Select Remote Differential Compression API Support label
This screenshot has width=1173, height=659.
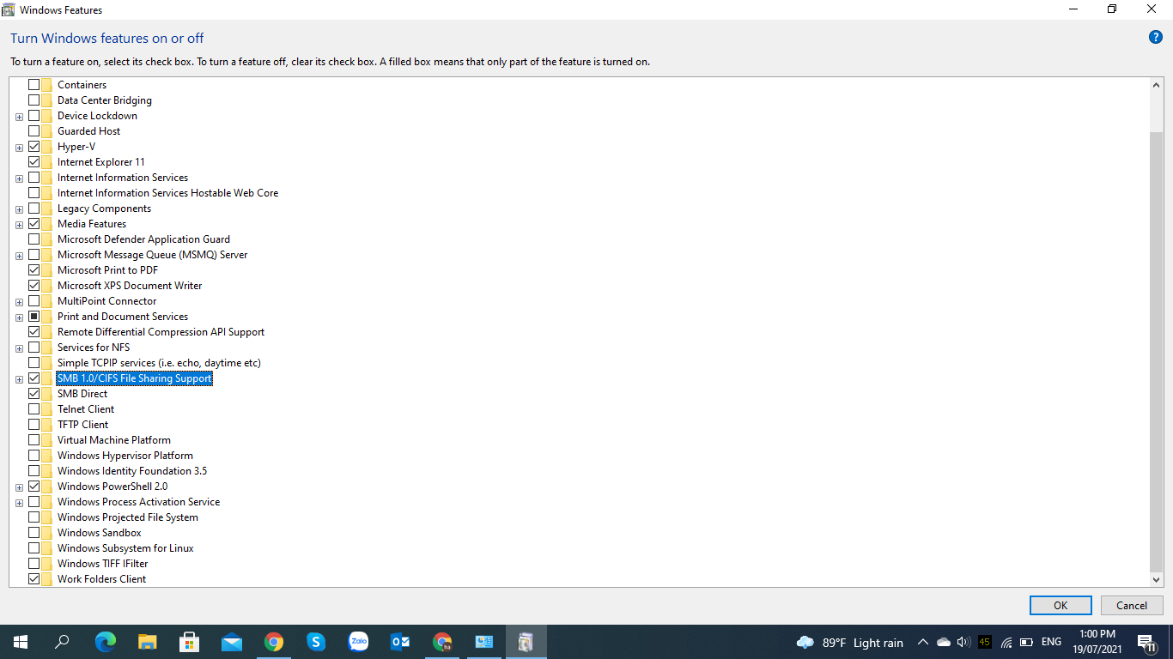pos(161,332)
